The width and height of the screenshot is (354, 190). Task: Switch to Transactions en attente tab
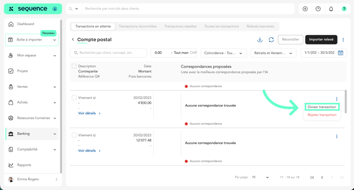(x=93, y=26)
